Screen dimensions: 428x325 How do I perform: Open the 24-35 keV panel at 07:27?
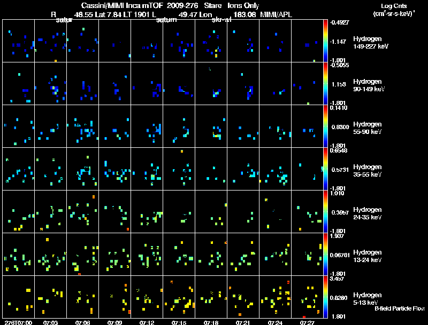(307, 211)
